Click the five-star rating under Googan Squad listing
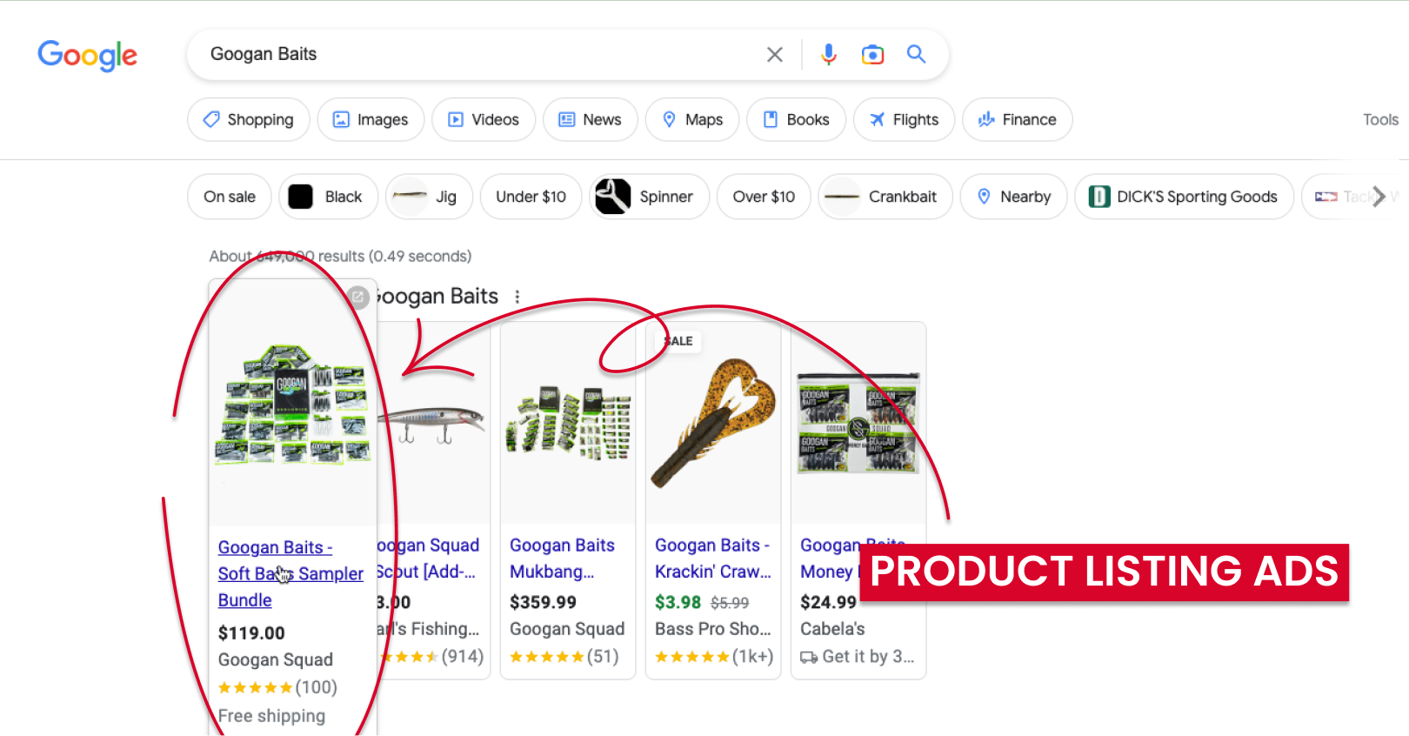 coord(255,687)
